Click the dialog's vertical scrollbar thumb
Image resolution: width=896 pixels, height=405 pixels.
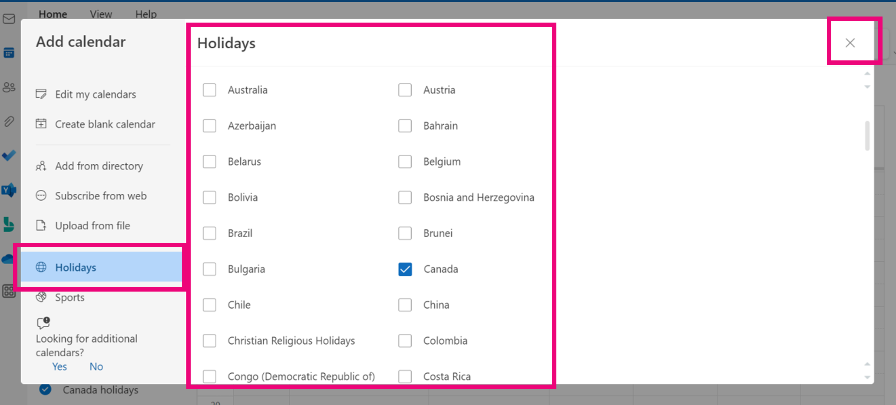[x=867, y=136]
